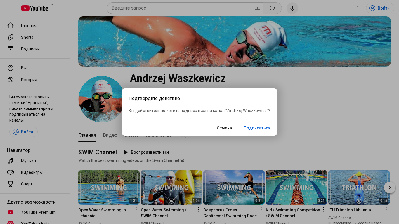399x224 pixels.
Task: Open Shorts in the sidebar
Action: [35, 37]
